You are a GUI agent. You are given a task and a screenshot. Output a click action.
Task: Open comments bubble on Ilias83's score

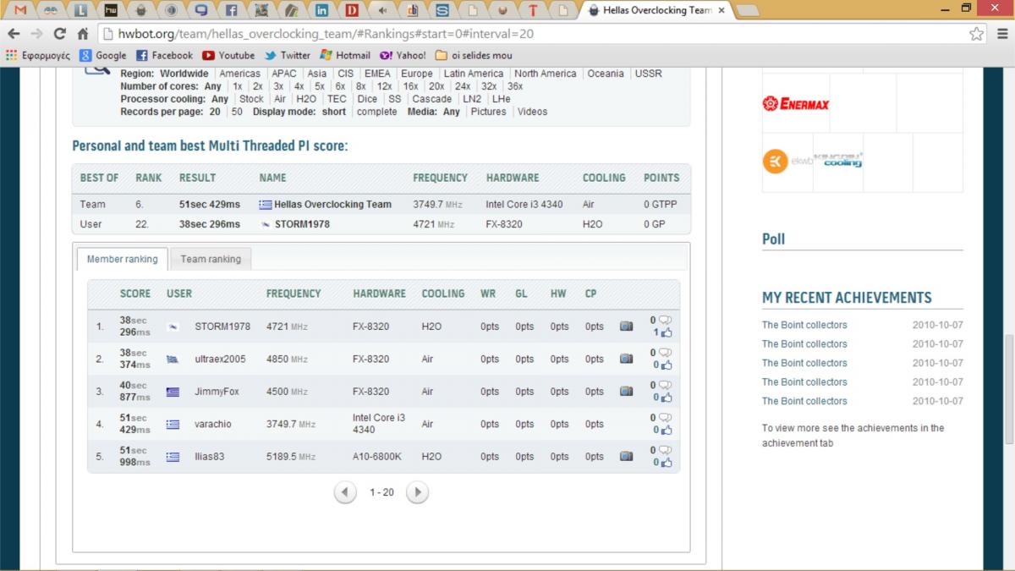[x=665, y=450]
